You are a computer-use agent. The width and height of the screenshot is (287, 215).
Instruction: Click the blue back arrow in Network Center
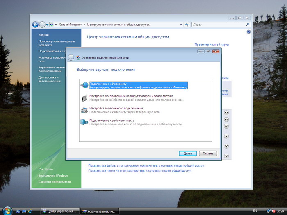coord(35,25)
